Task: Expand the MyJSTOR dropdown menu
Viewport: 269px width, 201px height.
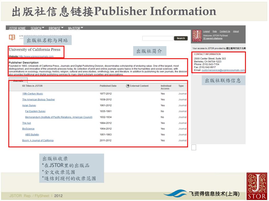Action: (x=76, y=28)
